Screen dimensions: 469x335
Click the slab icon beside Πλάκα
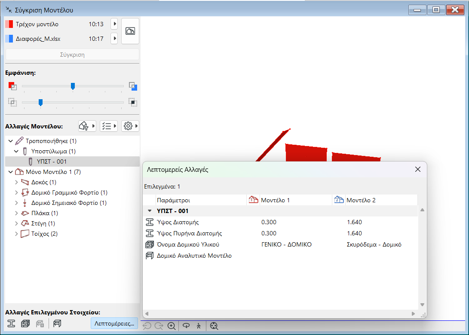pyautogui.click(x=25, y=213)
